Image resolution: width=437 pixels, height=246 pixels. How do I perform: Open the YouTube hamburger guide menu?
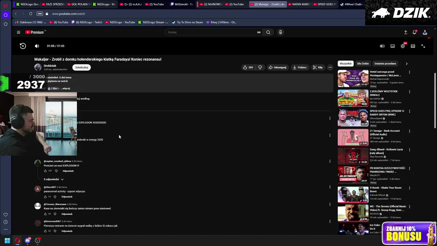18,32
